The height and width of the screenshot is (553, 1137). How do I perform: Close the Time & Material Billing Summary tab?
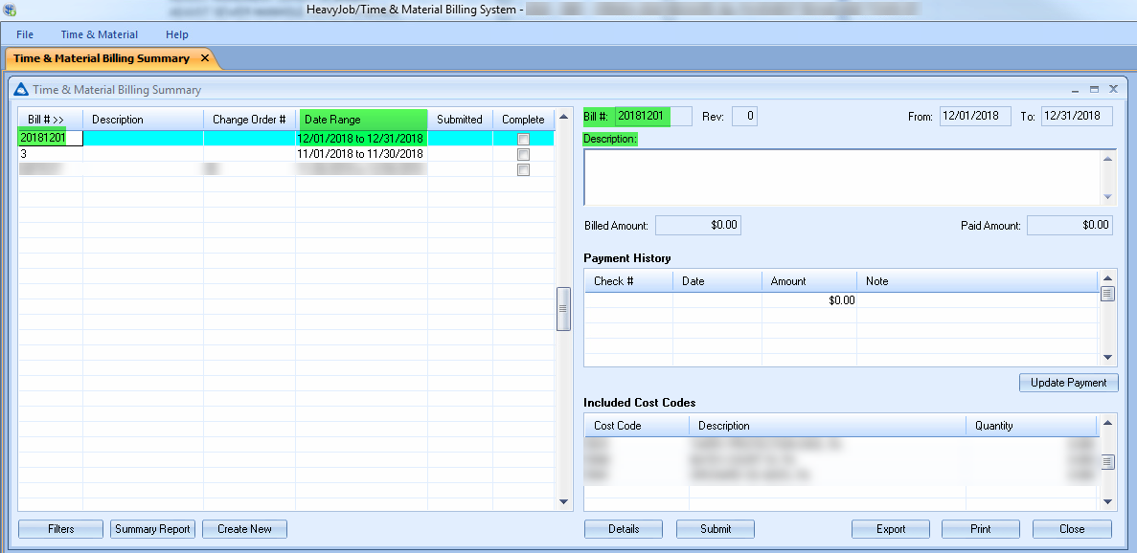coord(204,58)
